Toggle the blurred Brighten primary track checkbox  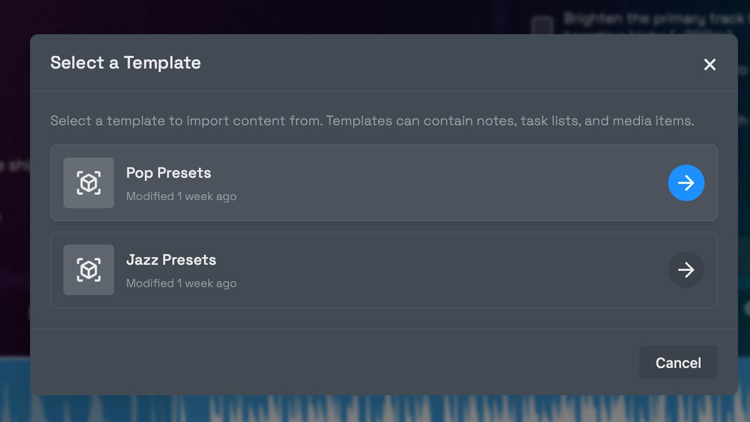pos(542,26)
